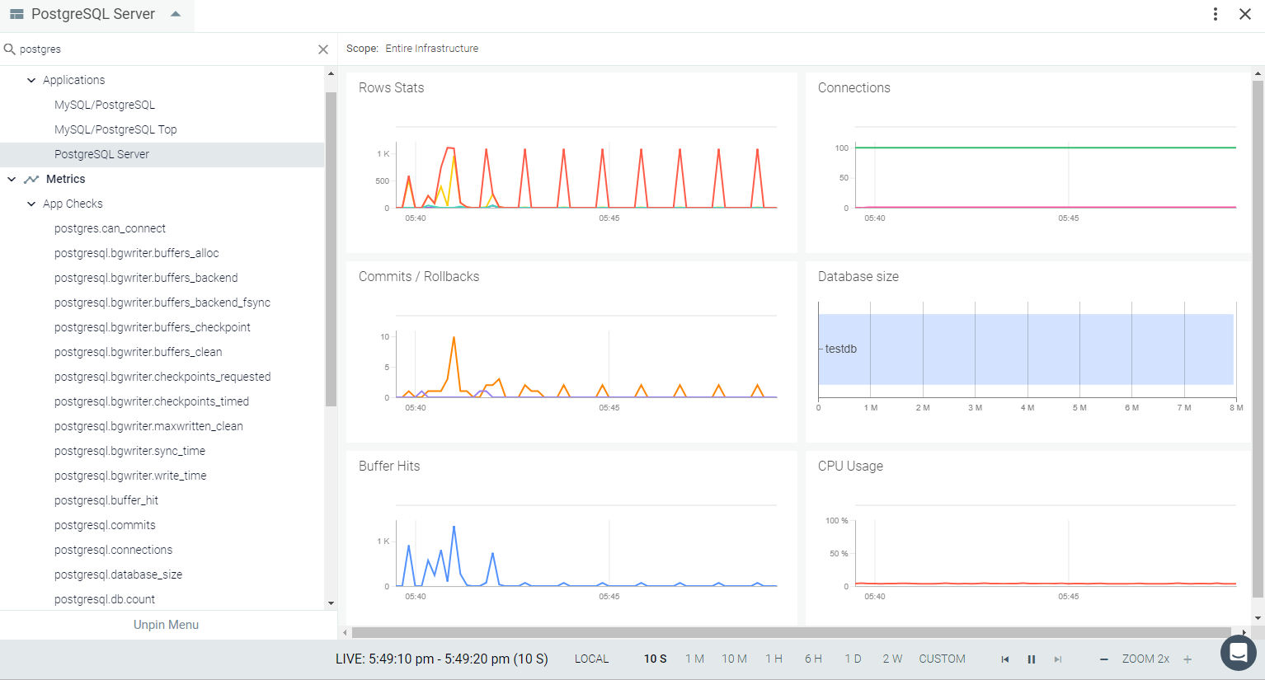1265x680 pixels.
Task: Switch to the 1 M interval
Action: (694, 659)
